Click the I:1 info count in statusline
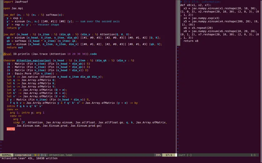The image size is (262, 163). (44, 155)
